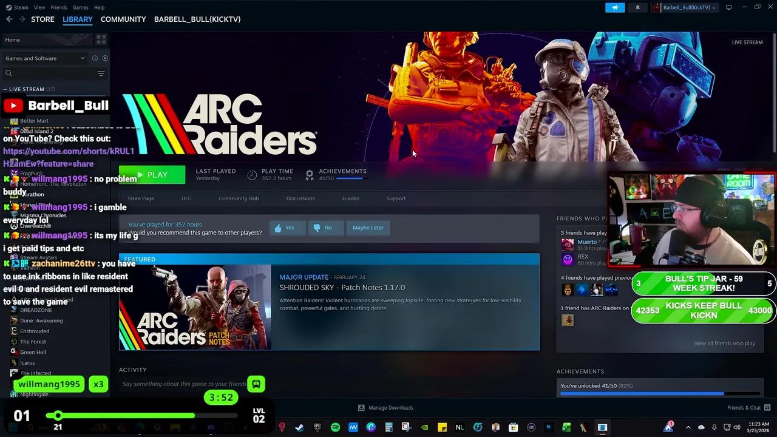Open Microsoft Store from the taskbar

click(513, 427)
